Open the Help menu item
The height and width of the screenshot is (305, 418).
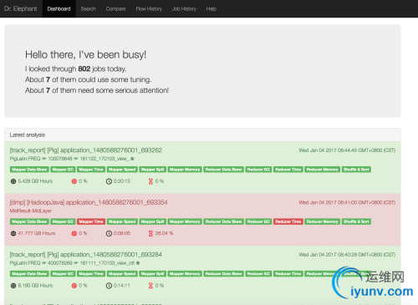212,8
